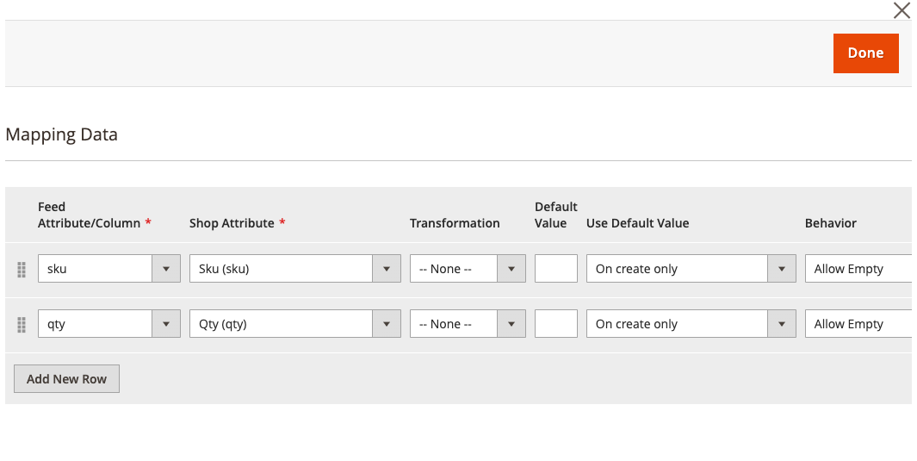Click Default Value field in qty row
Screen dimensions: 917x461
555,323
